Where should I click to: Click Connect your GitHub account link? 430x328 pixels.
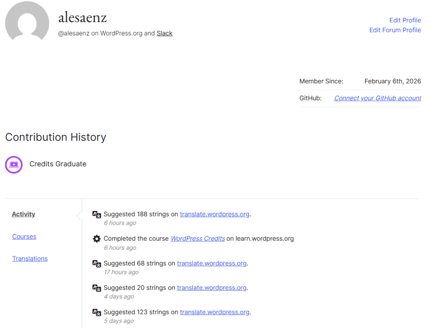(x=378, y=98)
